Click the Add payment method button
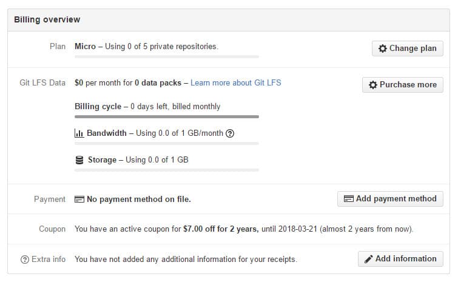Viewport: 458px width, 282px height. point(390,198)
